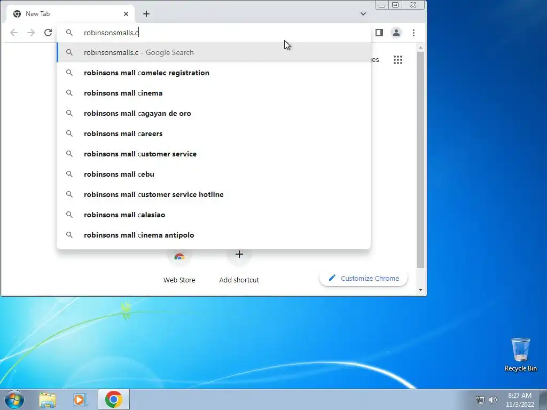Reload the page with refresh icon
The width and height of the screenshot is (547, 410).
coord(48,33)
